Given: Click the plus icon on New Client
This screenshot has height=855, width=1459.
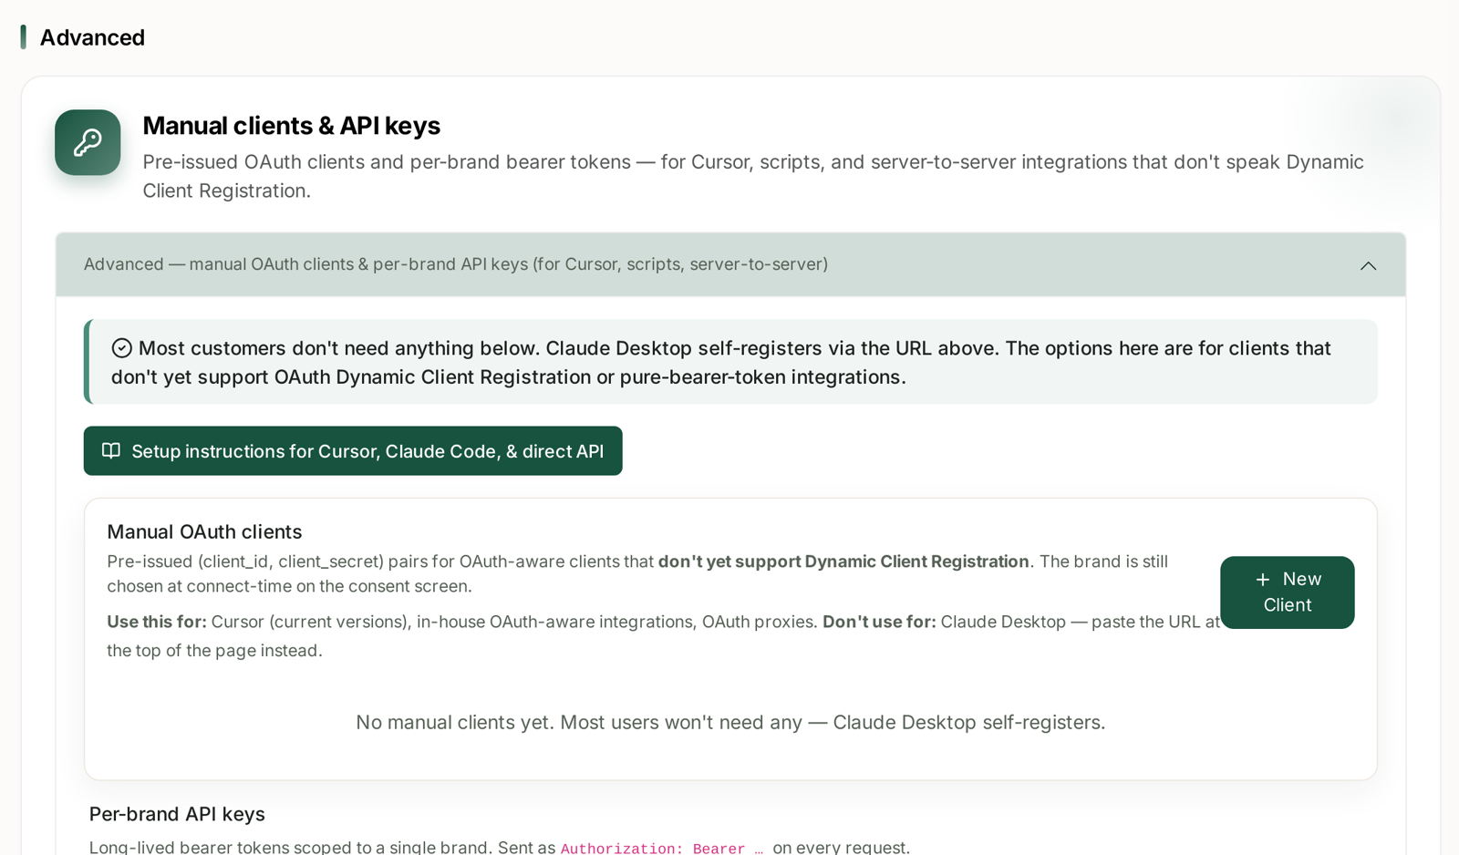Looking at the screenshot, I should 1263,579.
